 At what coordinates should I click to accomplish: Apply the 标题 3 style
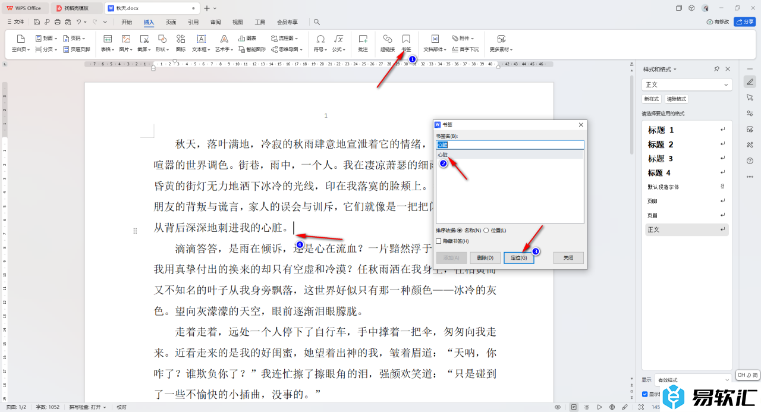click(x=687, y=159)
